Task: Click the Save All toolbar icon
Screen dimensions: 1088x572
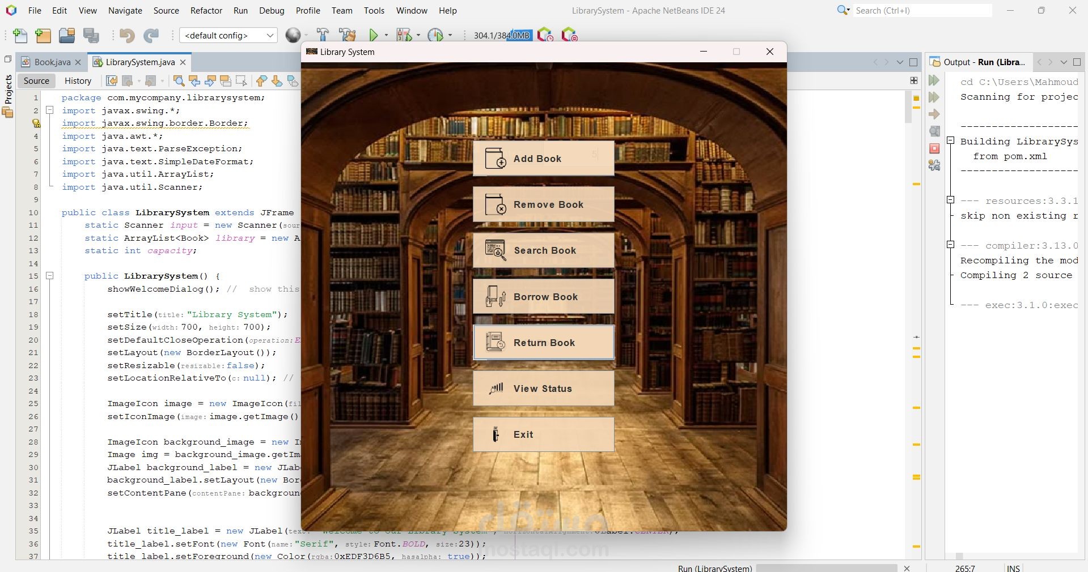Action: click(x=91, y=36)
